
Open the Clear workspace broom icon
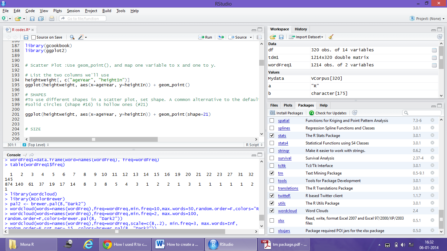(331, 37)
